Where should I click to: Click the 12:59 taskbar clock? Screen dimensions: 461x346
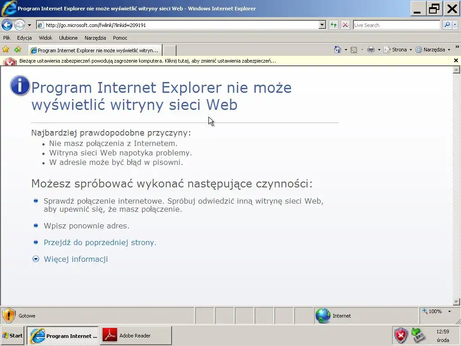(x=443, y=332)
